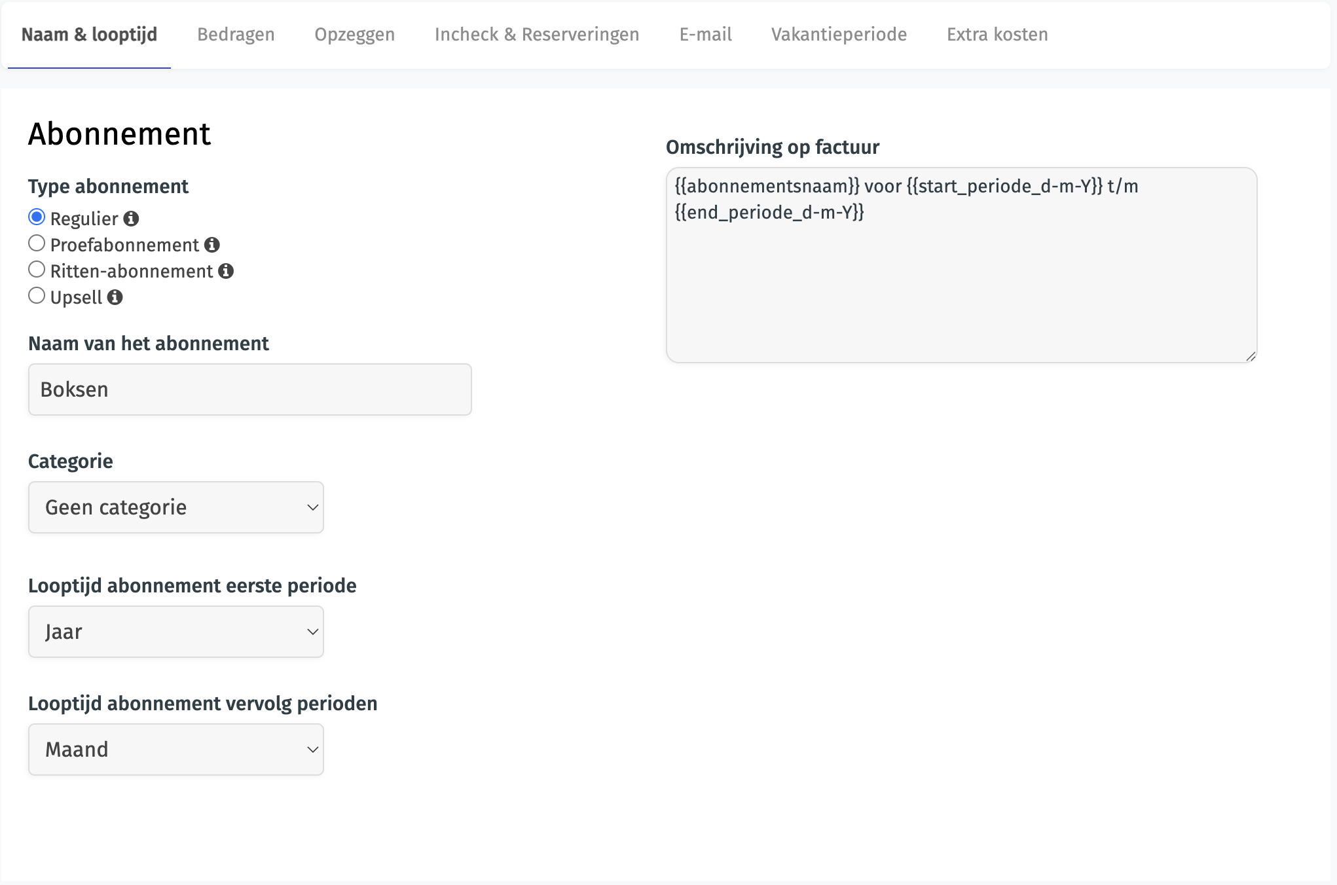The image size is (1337, 885).
Task: Select the Proefabonnement radio option
Action: (37, 244)
